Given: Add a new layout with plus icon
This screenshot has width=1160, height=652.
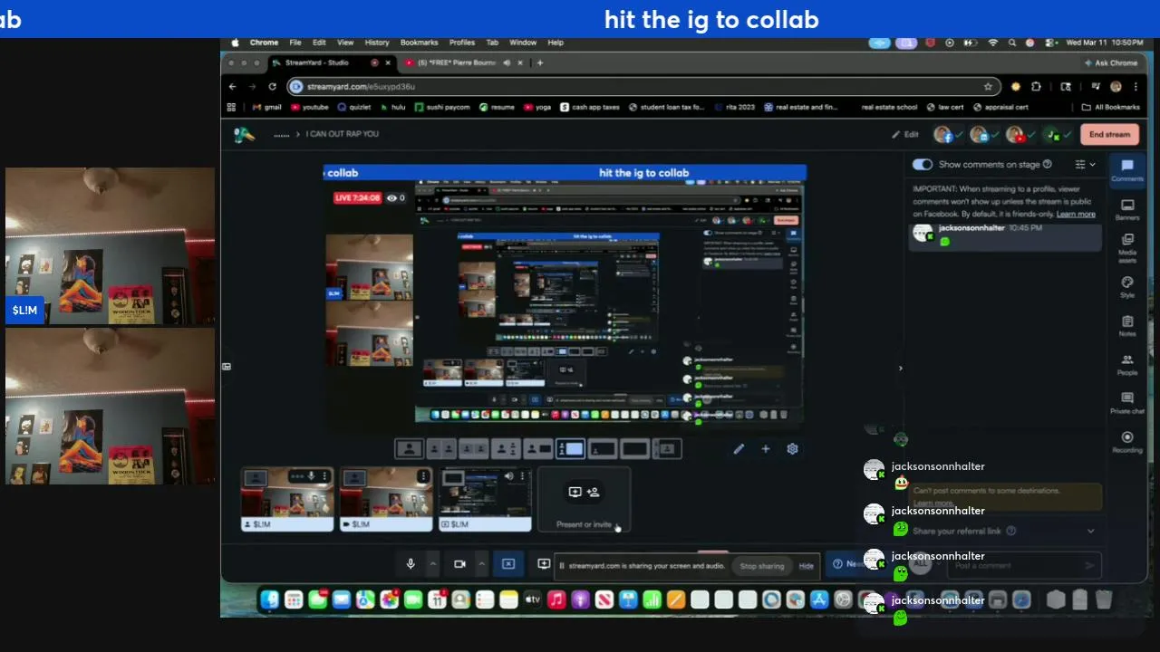Looking at the screenshot, I should tap(765, 448).
